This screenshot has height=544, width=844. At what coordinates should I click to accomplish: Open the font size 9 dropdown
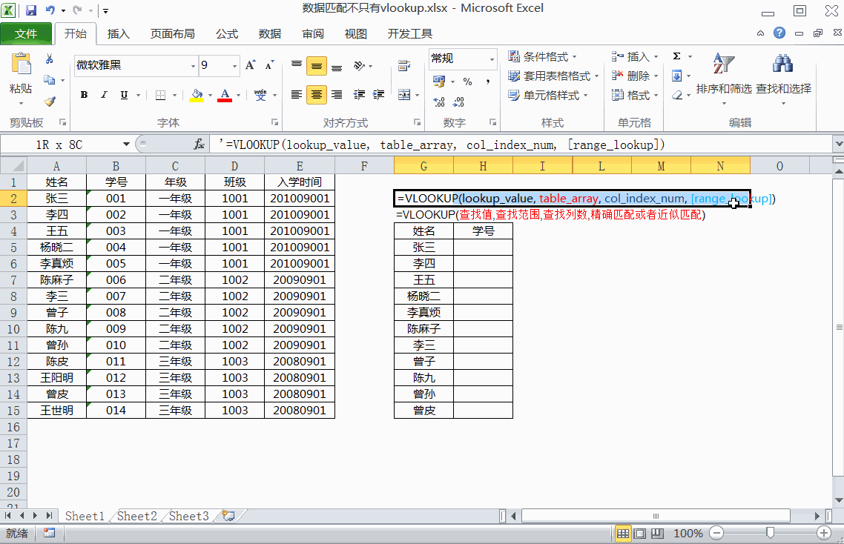[x=234, y=66]
